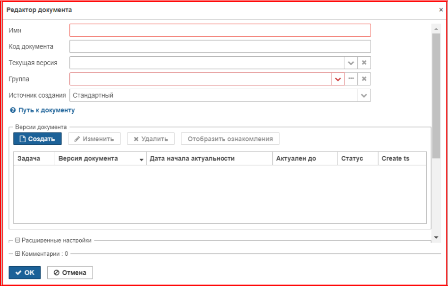Click the scrollbar down arrow
This screenshot has height=286, width=448.
[436, 237]
